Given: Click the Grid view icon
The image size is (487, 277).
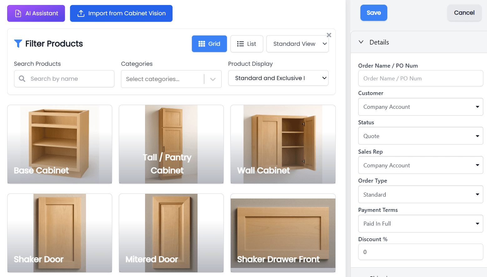Looking at the screenshot, I should click(202, 44).
